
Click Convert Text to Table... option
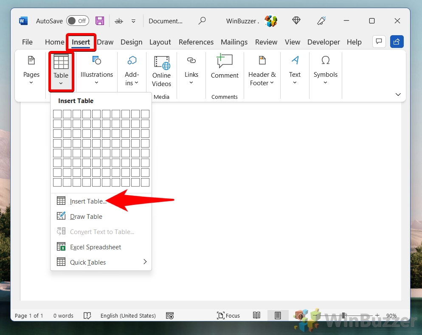[x=101, y=232]
